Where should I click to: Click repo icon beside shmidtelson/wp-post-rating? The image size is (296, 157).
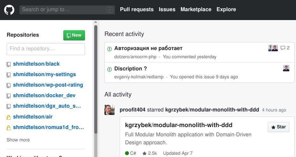9,86
